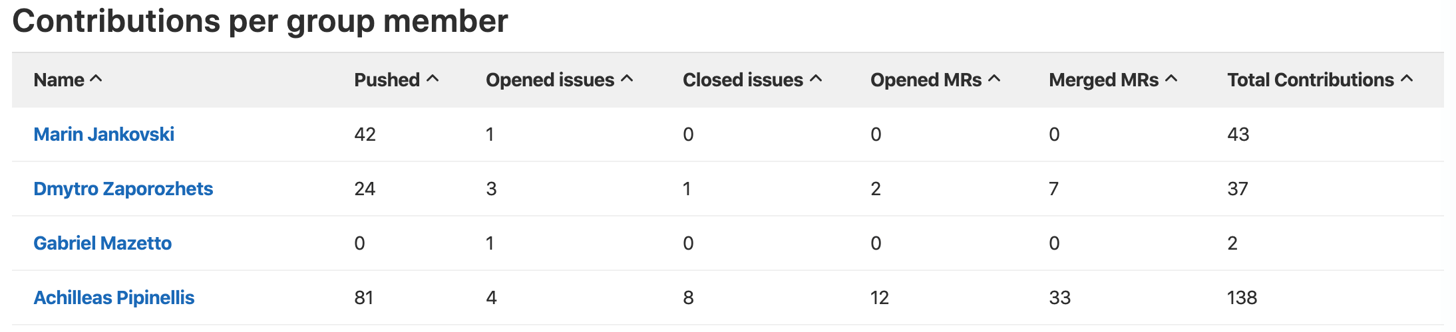Click the chevron icon next to Opened issues

pyautogui.click(x=627, y=79)
